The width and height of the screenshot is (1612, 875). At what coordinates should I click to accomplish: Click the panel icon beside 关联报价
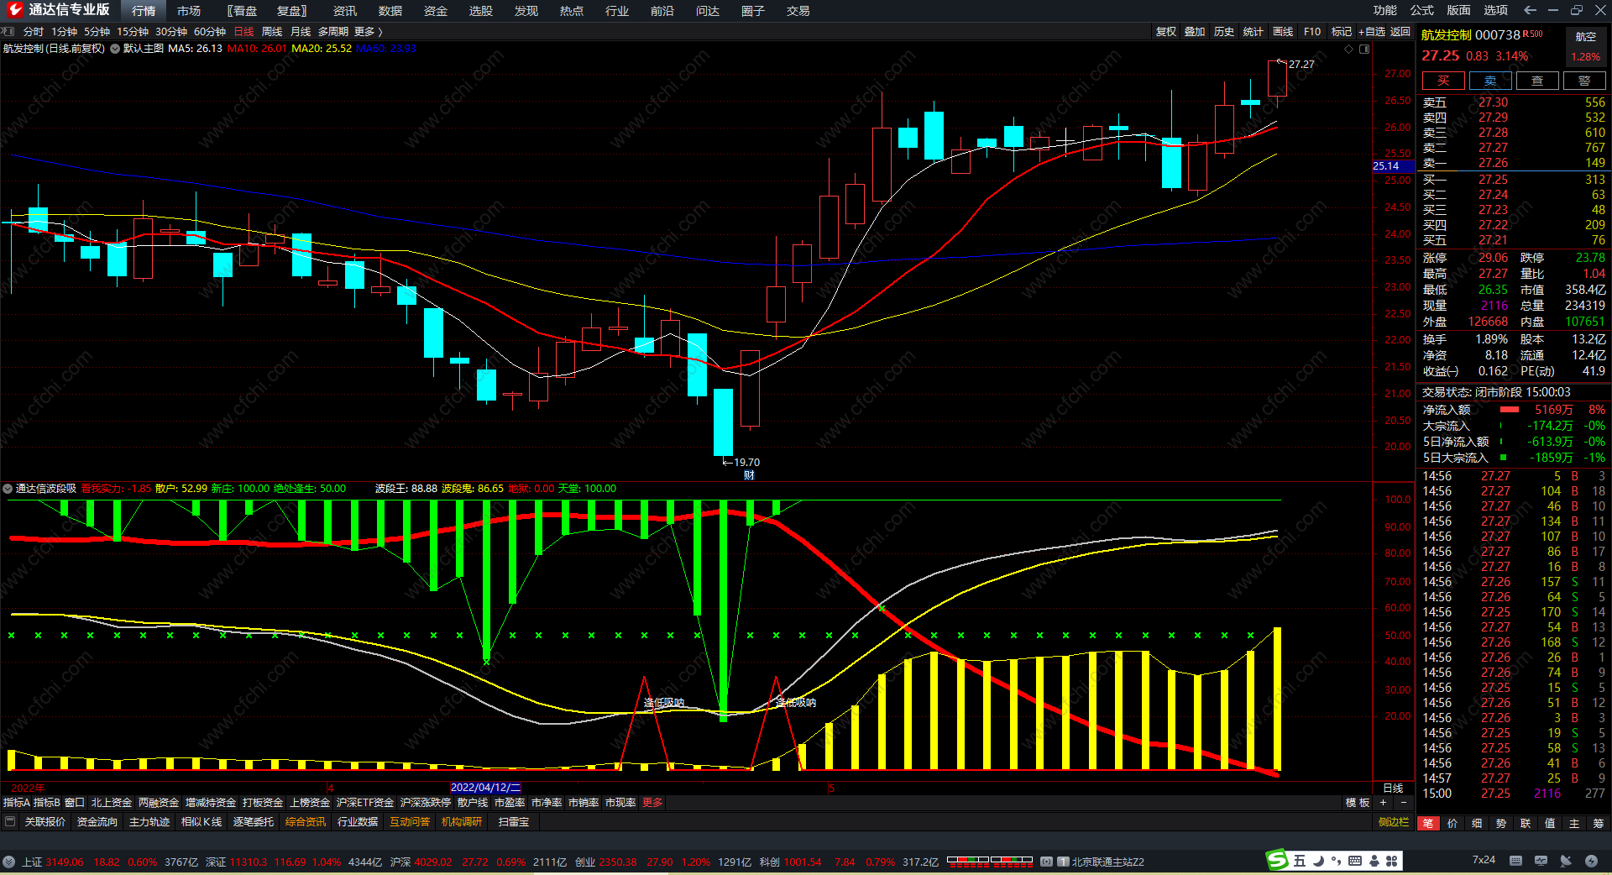10,821
